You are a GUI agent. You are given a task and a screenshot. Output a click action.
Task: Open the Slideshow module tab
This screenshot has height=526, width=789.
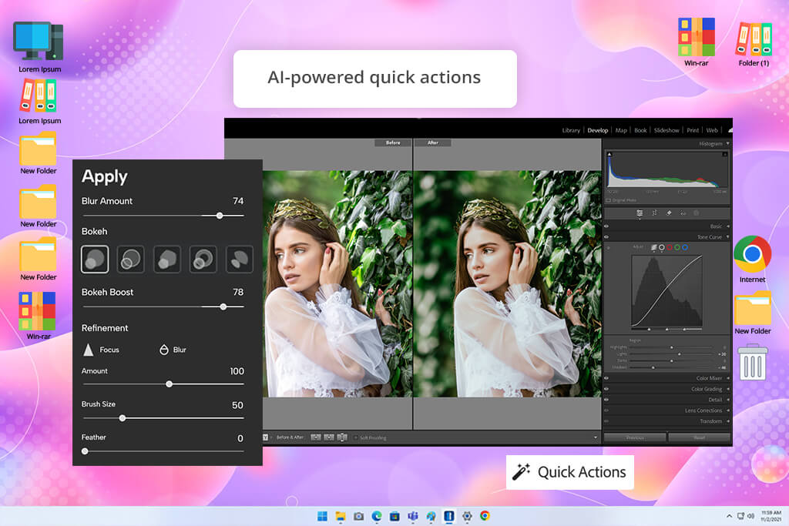click(x=666, y=130)
